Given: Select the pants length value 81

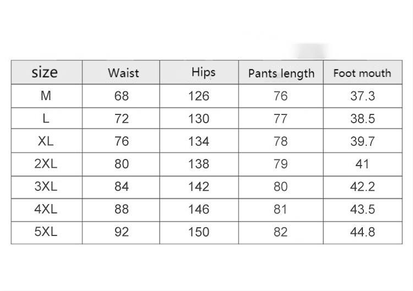Looking at the screenshot, I should (280, 209).
